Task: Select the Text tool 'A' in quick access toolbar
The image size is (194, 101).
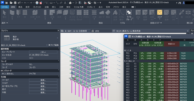Action: click(65, 3)
